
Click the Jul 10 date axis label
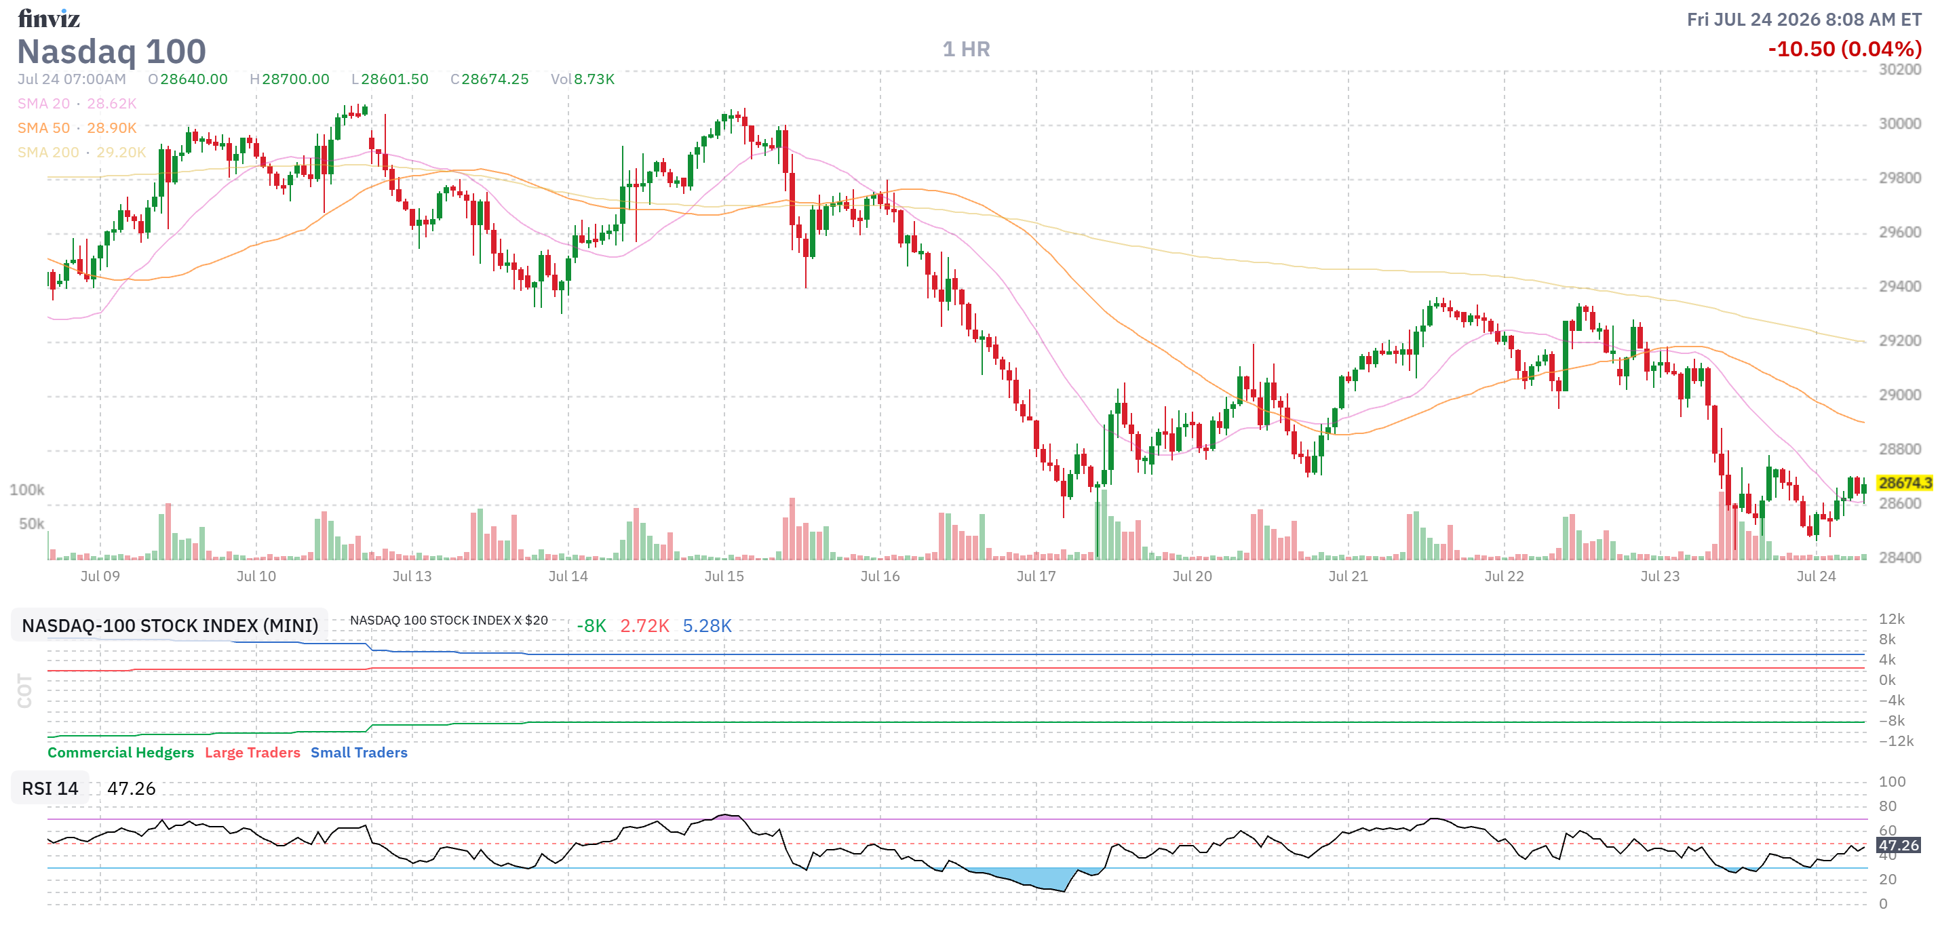point(256,576)
